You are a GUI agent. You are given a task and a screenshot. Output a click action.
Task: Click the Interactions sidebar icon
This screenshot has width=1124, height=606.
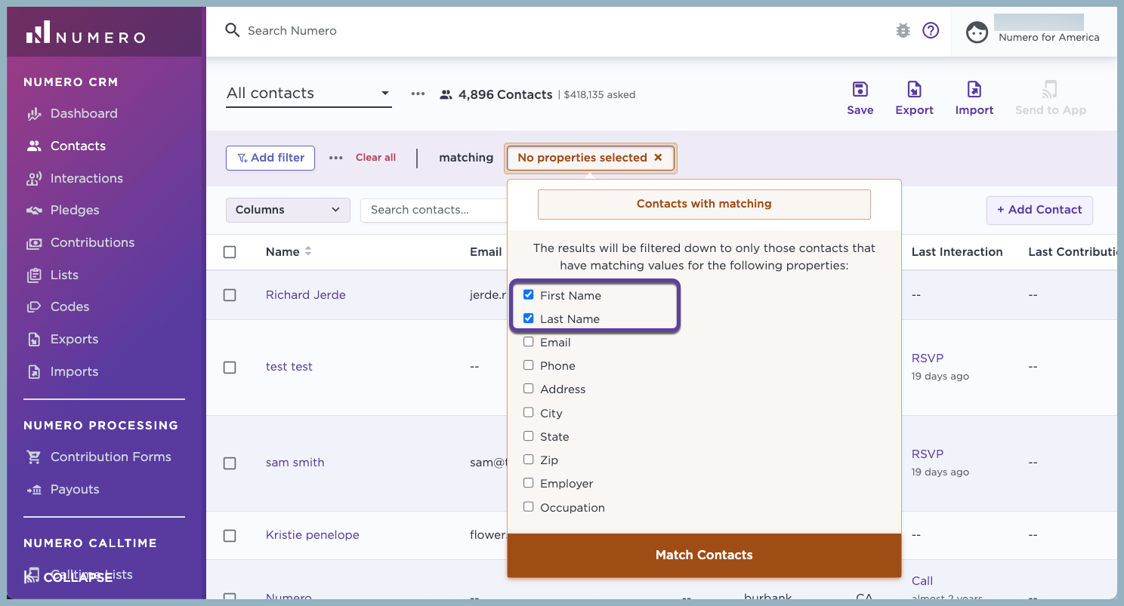34,179
